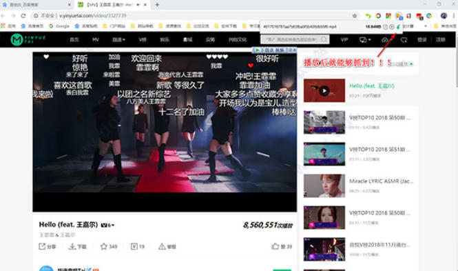Click the green undo-arrow extension icon
Viewport: 458px width, 271px height.
coord(368,16)
